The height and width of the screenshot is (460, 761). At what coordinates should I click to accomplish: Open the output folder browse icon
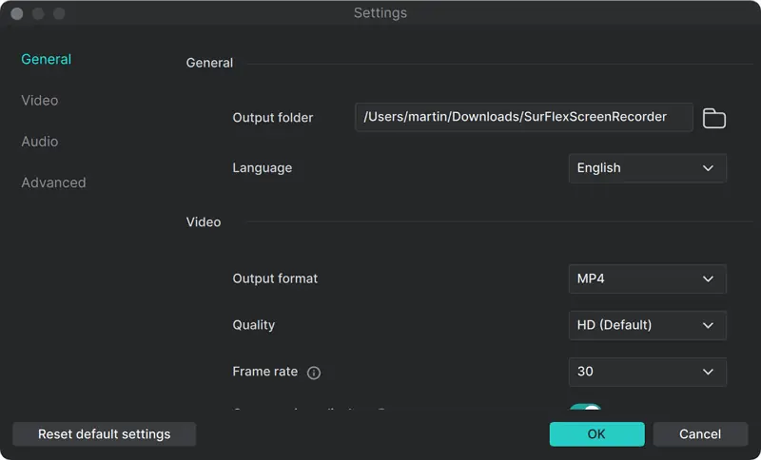(714, 118)
